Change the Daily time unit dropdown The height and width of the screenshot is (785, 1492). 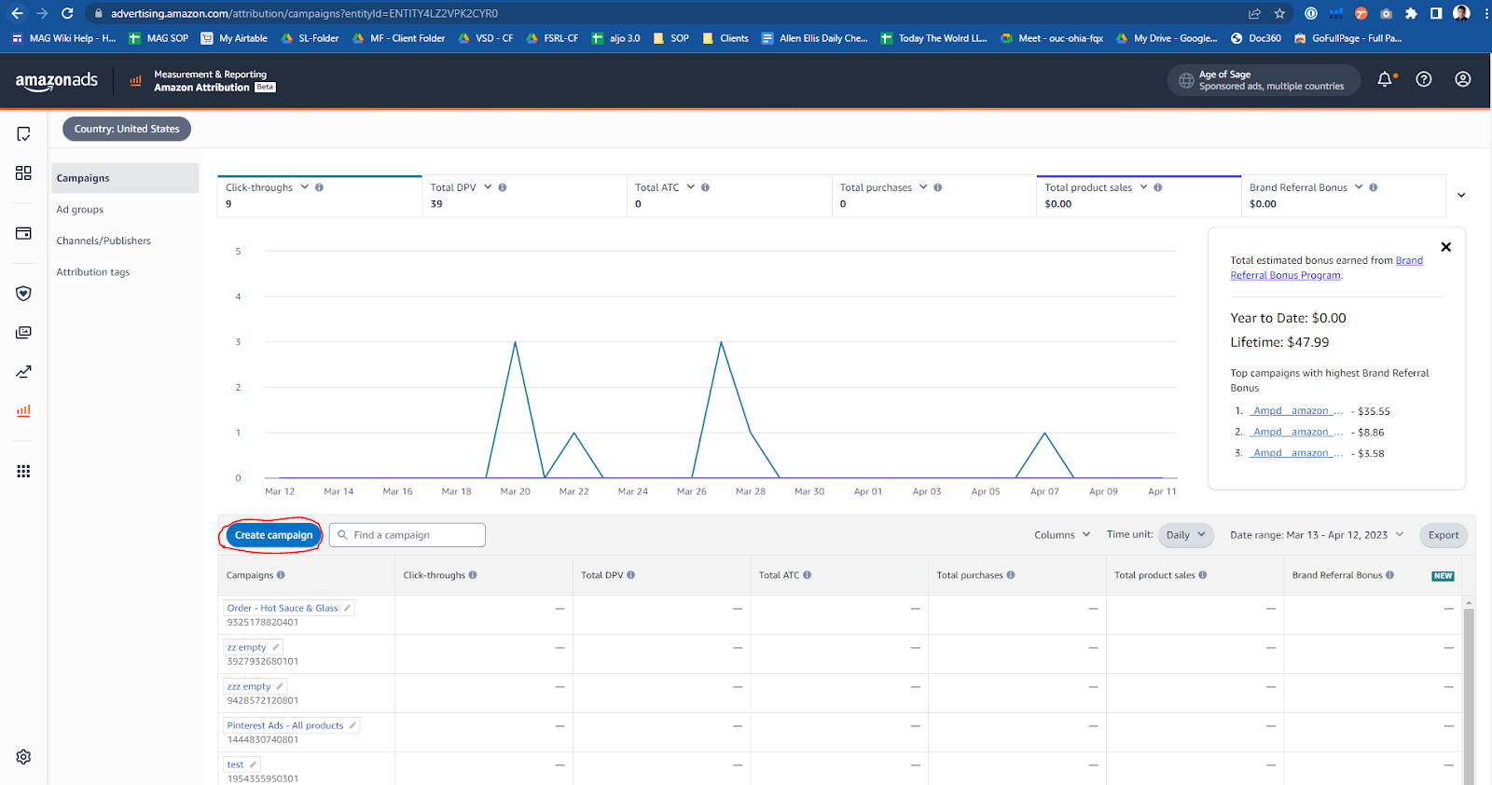[x=1185, y=535]
